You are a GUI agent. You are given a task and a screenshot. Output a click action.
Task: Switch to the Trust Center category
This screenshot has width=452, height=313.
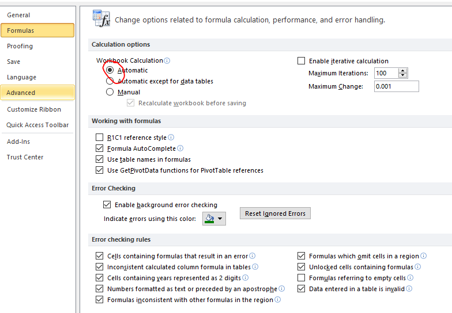(x=25, y=157)
